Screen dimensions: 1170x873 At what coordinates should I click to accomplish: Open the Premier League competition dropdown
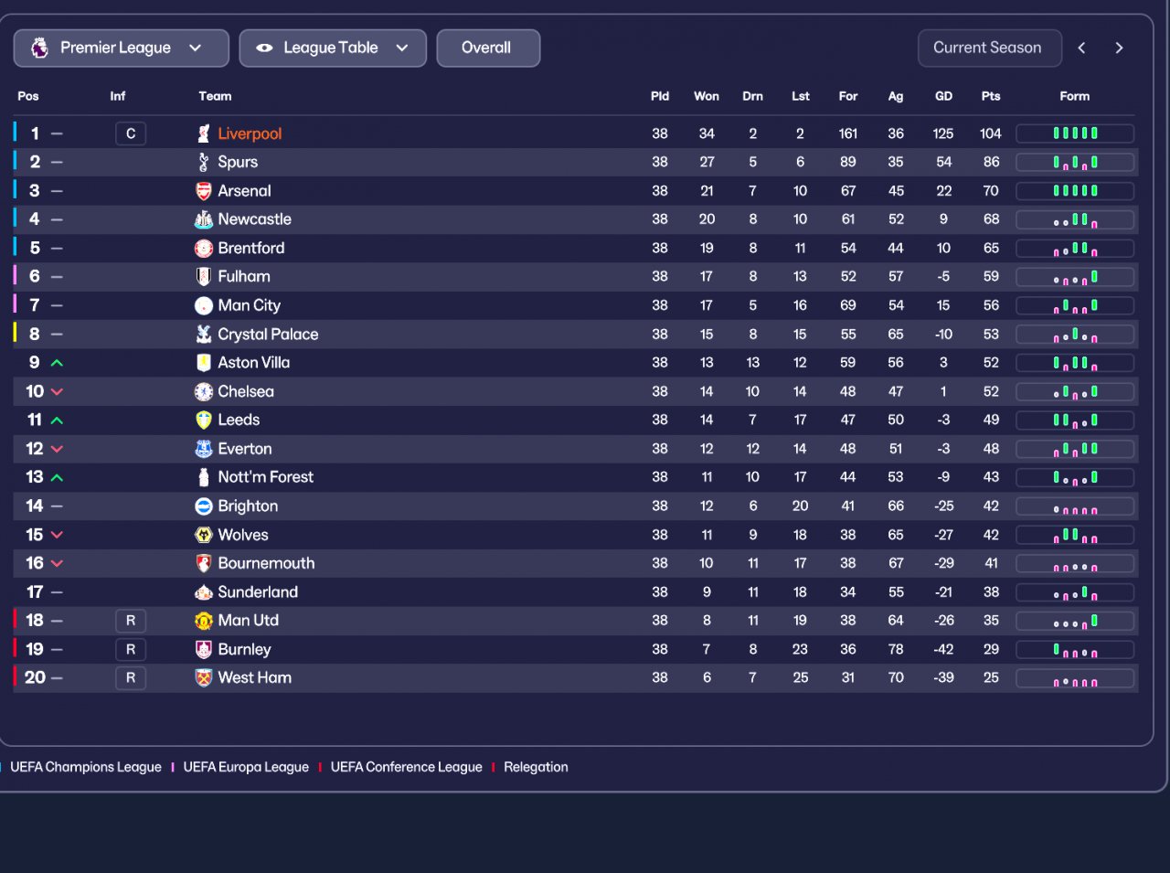121,48
